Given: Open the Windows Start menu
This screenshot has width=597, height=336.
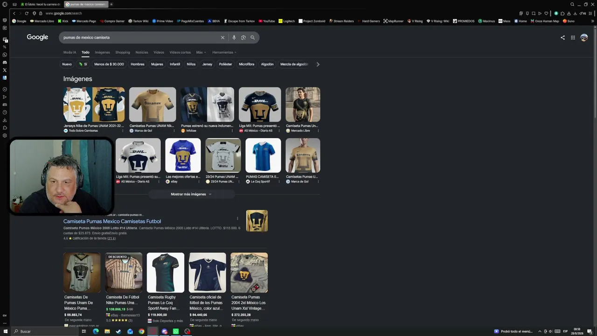Looking at the screenshot, I should [x=6, y=331].
